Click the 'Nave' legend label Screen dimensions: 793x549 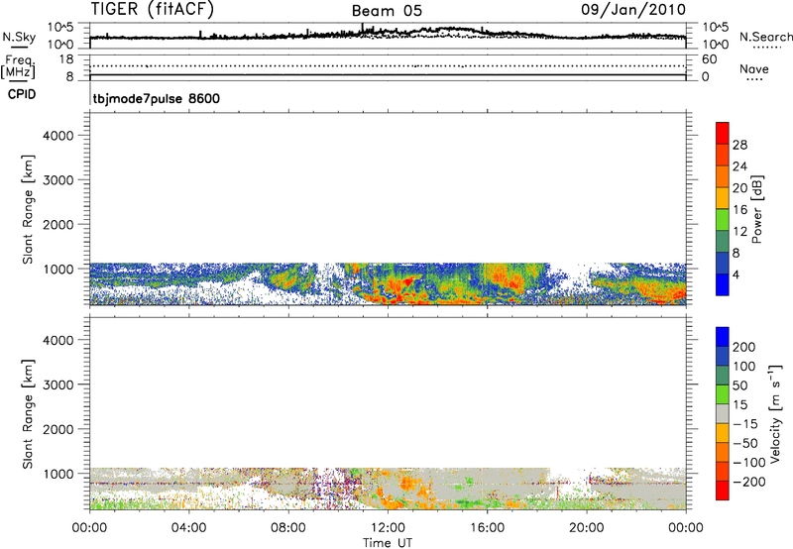754,68
